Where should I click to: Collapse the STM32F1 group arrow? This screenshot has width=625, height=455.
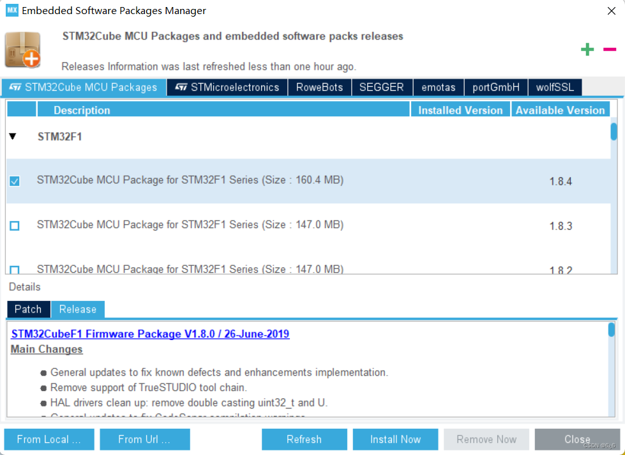pyautogui.click(x=13, y=137)
